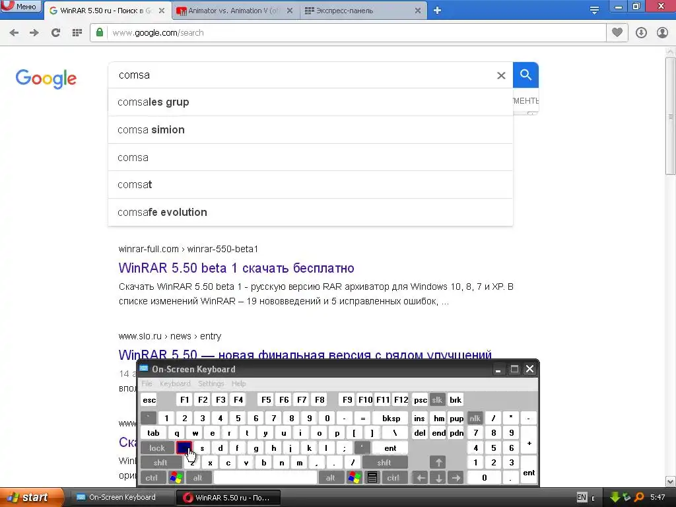Open the Opera Menu button

coord(20,6)
